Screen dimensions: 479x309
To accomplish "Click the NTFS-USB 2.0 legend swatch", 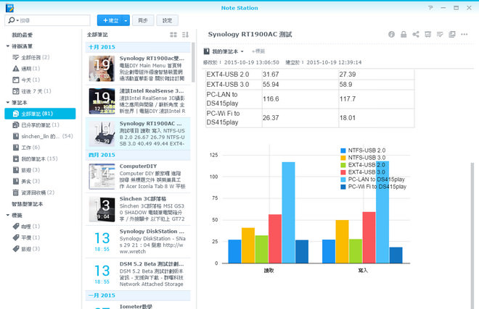I will click(343, 151).
